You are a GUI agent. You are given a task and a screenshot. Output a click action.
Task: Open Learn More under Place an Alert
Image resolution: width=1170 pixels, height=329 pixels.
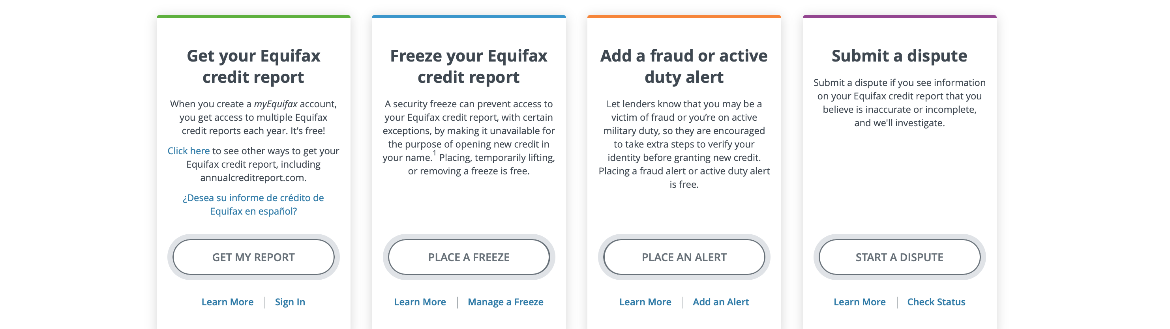tap(645, 302)
